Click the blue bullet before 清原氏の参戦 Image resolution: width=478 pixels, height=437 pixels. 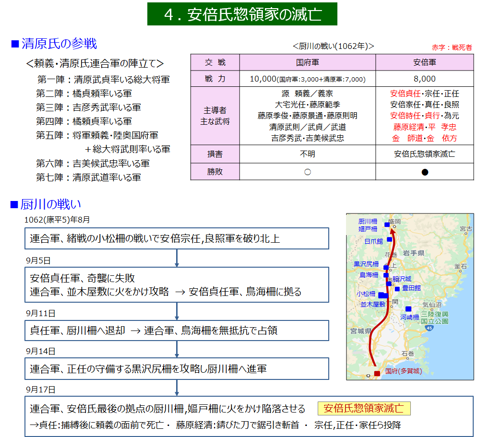point(14,45)
